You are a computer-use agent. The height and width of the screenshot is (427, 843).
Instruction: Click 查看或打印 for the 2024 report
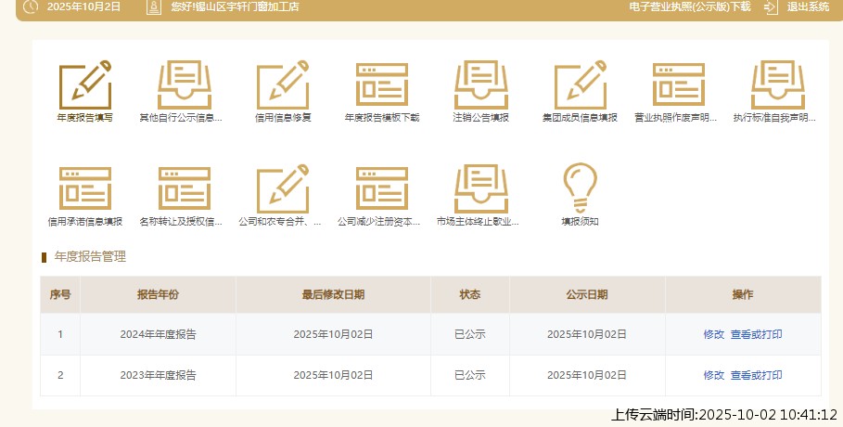click(x=756, y=334)
